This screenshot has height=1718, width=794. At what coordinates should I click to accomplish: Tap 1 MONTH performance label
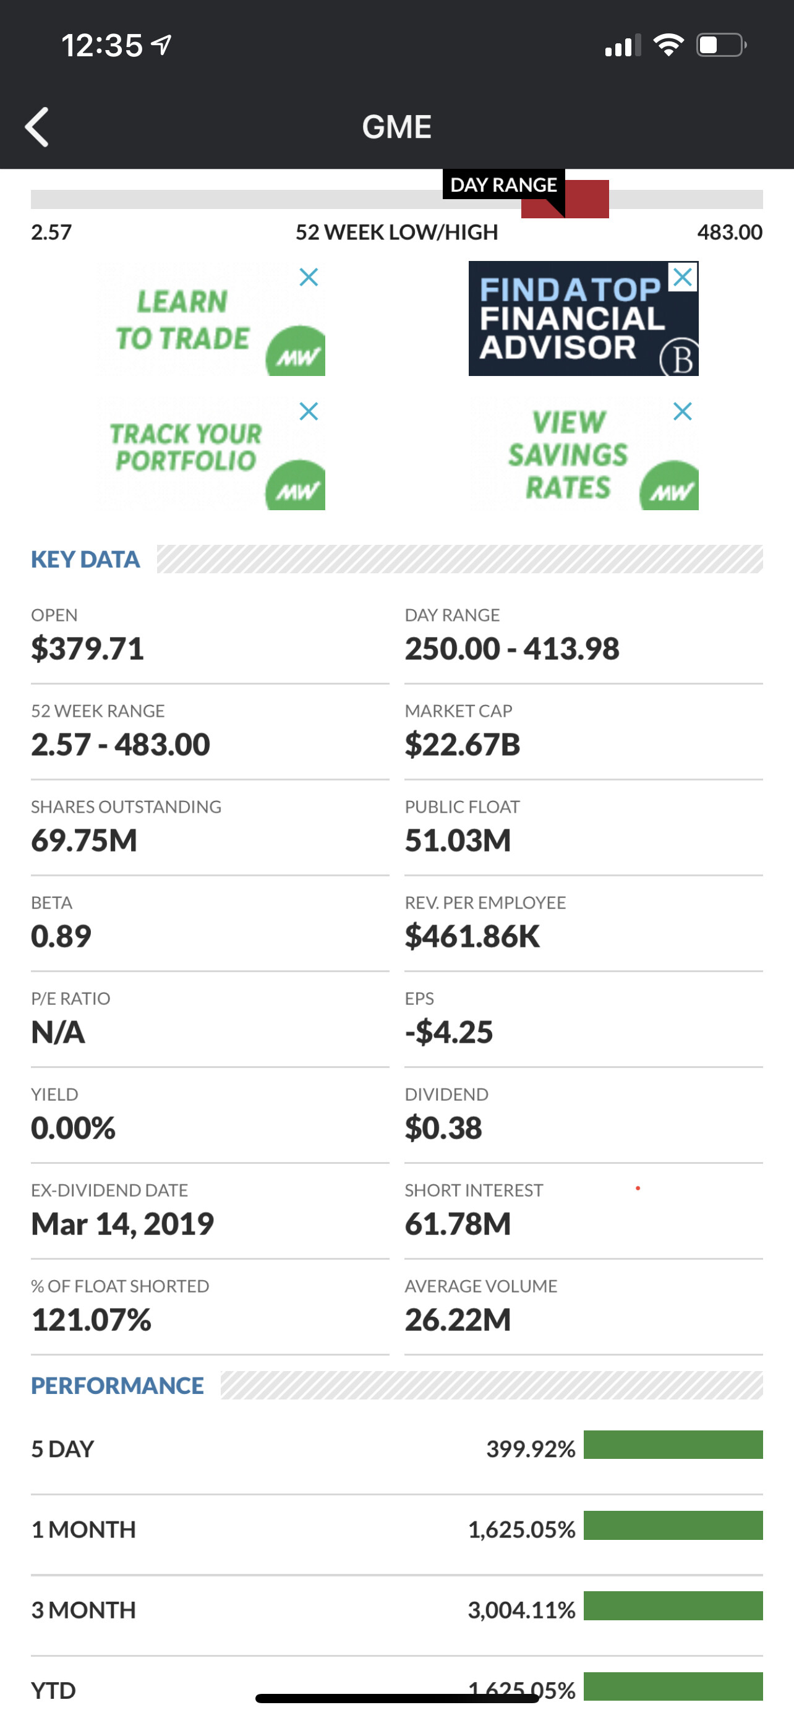(x=83, y=1530)
